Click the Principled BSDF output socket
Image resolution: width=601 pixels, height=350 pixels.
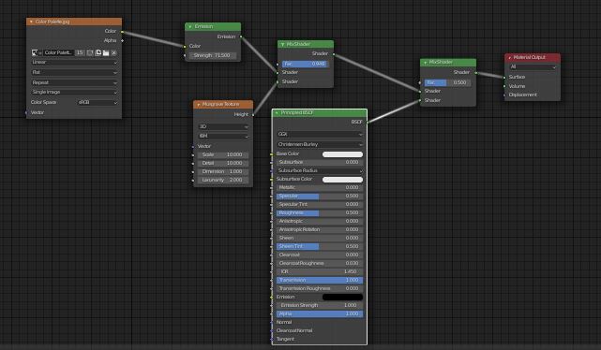pyautogui.click(x=368, y=122)
